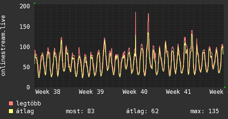The image size is (228, 119).
Task: Click the 150 y-axis tick label
Action: coord(25,27)
